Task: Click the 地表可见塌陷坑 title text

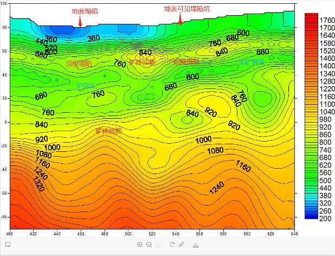Action: click(x=187, y=9)
